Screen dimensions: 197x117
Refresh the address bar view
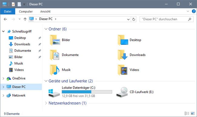pos(134,19)
